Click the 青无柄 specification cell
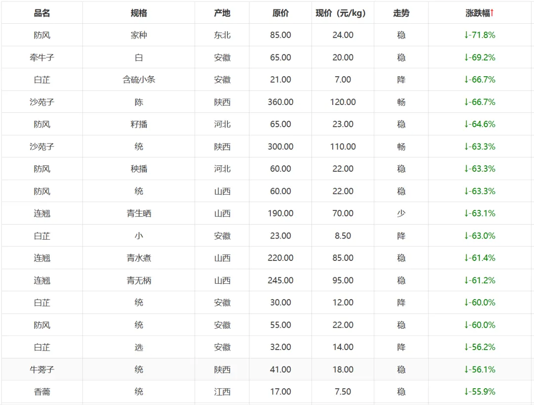Image resolution: width=534 pixels, height=405 pixels. (x=138, y=280)
